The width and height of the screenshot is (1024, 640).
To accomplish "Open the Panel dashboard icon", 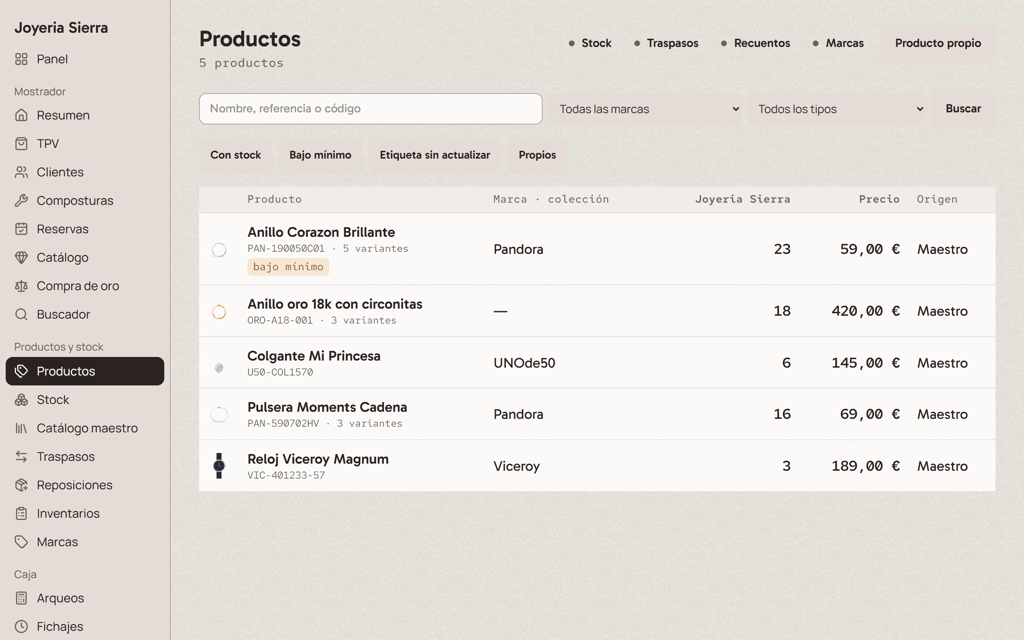I will (21, 59).
